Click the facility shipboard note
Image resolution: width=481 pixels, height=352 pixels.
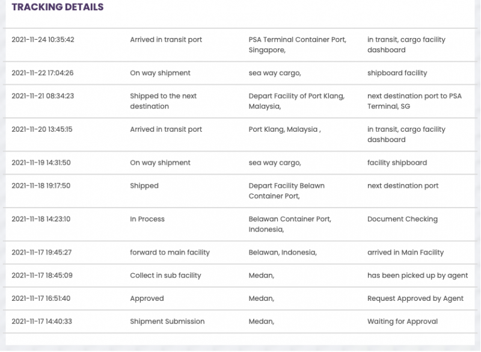[397, 162]
